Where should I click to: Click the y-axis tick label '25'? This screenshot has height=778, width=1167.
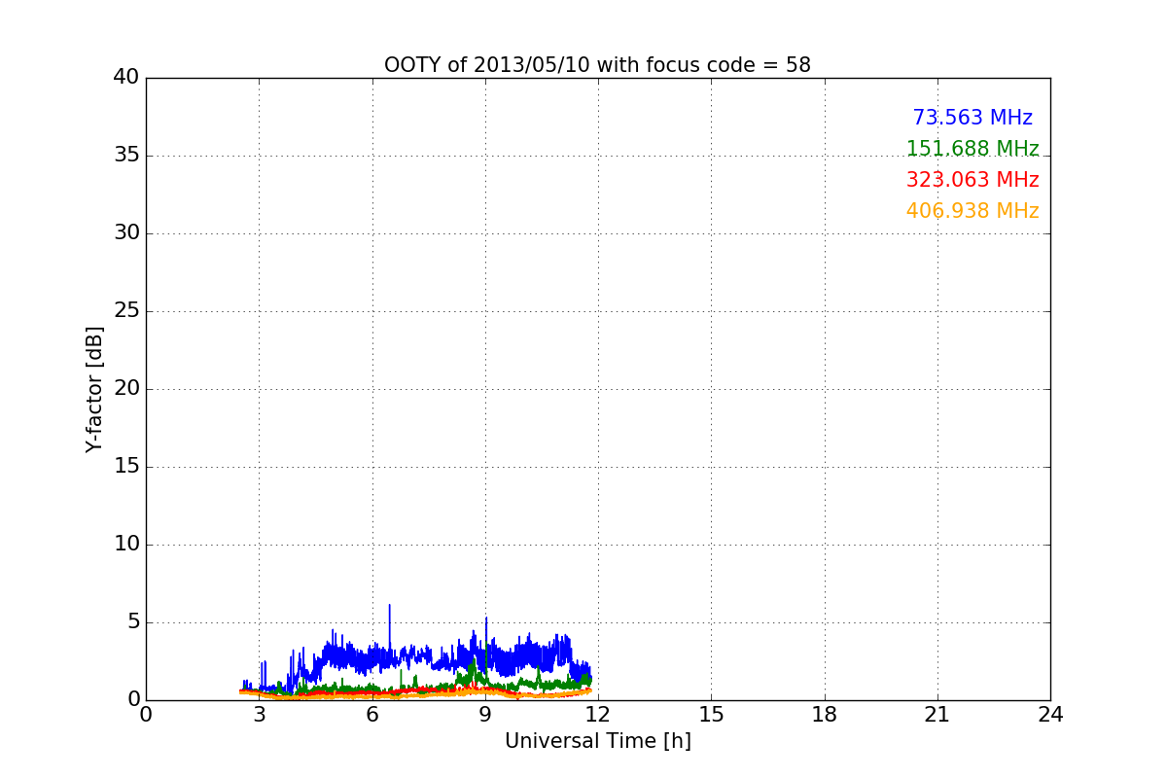coord(126,311)
